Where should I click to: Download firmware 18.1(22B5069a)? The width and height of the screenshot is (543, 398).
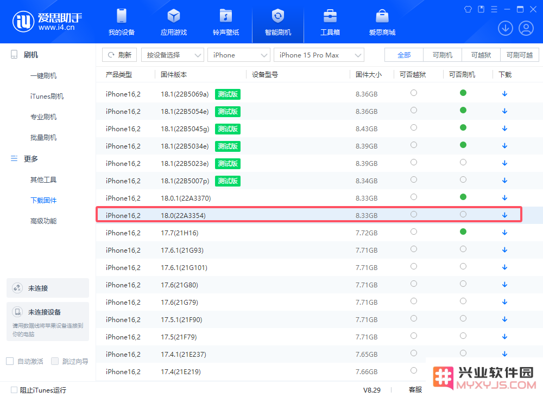tap(504, 94)
